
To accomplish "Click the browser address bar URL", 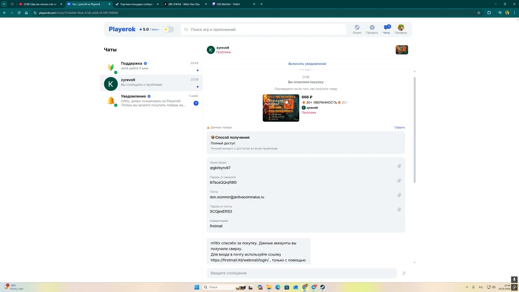I will pos(79,13).
